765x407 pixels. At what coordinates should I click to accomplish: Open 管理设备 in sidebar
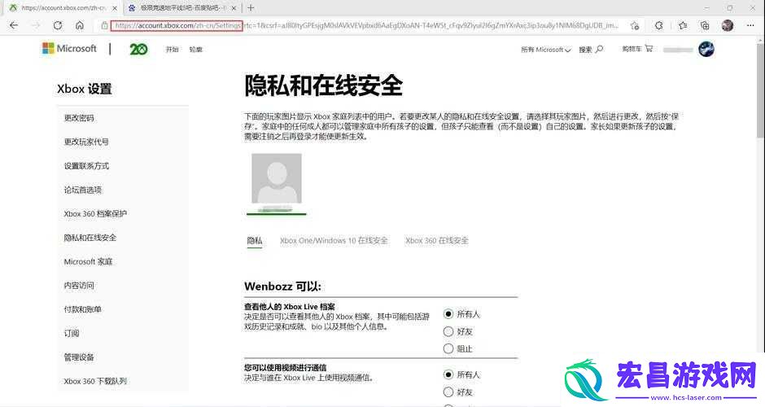coord(79,357)
